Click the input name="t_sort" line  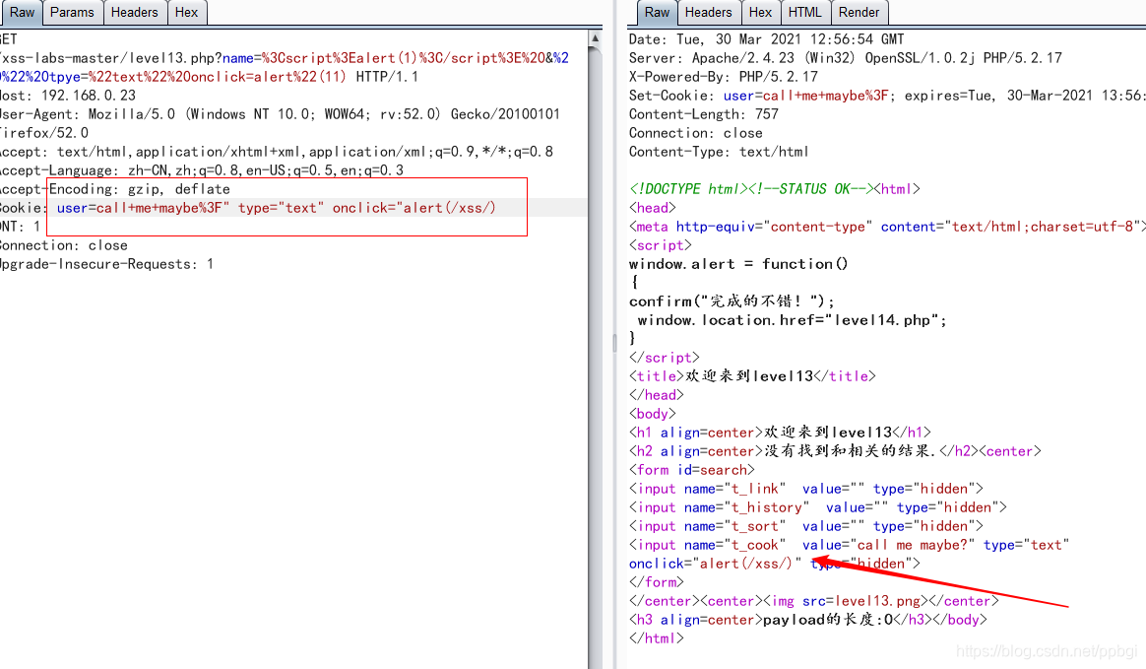tap(806, 526)
